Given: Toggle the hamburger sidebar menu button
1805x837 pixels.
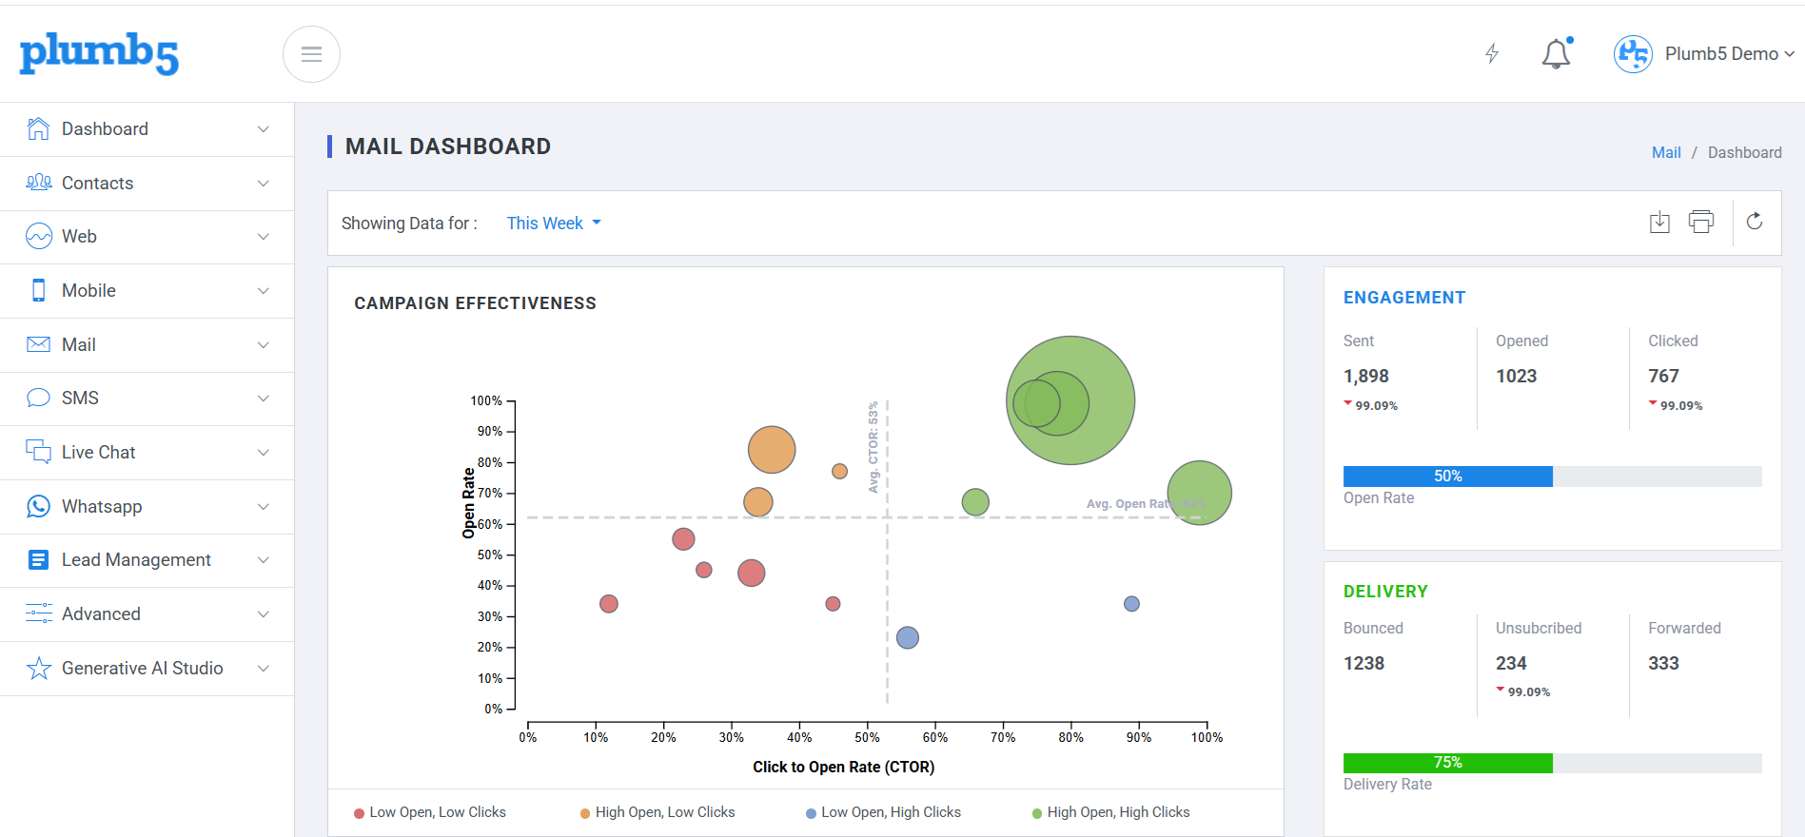Looking at the screenshot, I should click(311, 54).
